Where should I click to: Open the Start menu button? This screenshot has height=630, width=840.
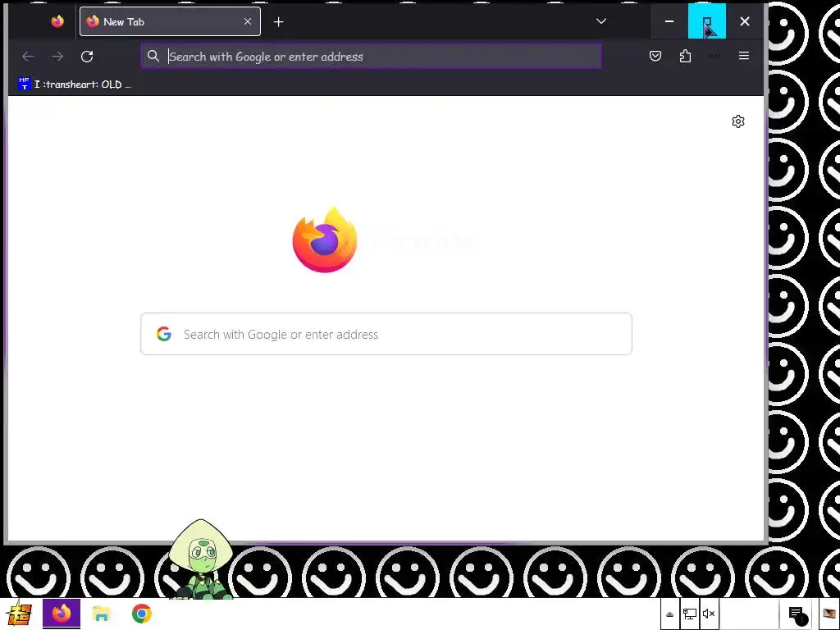pyautogui.click(x=19, y=614)
